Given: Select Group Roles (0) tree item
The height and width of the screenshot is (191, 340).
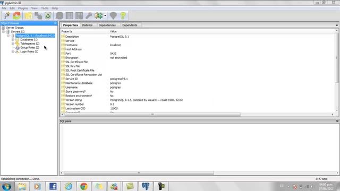Looking at the screenshot, I should pyautogui.click(x=30, y=47).
